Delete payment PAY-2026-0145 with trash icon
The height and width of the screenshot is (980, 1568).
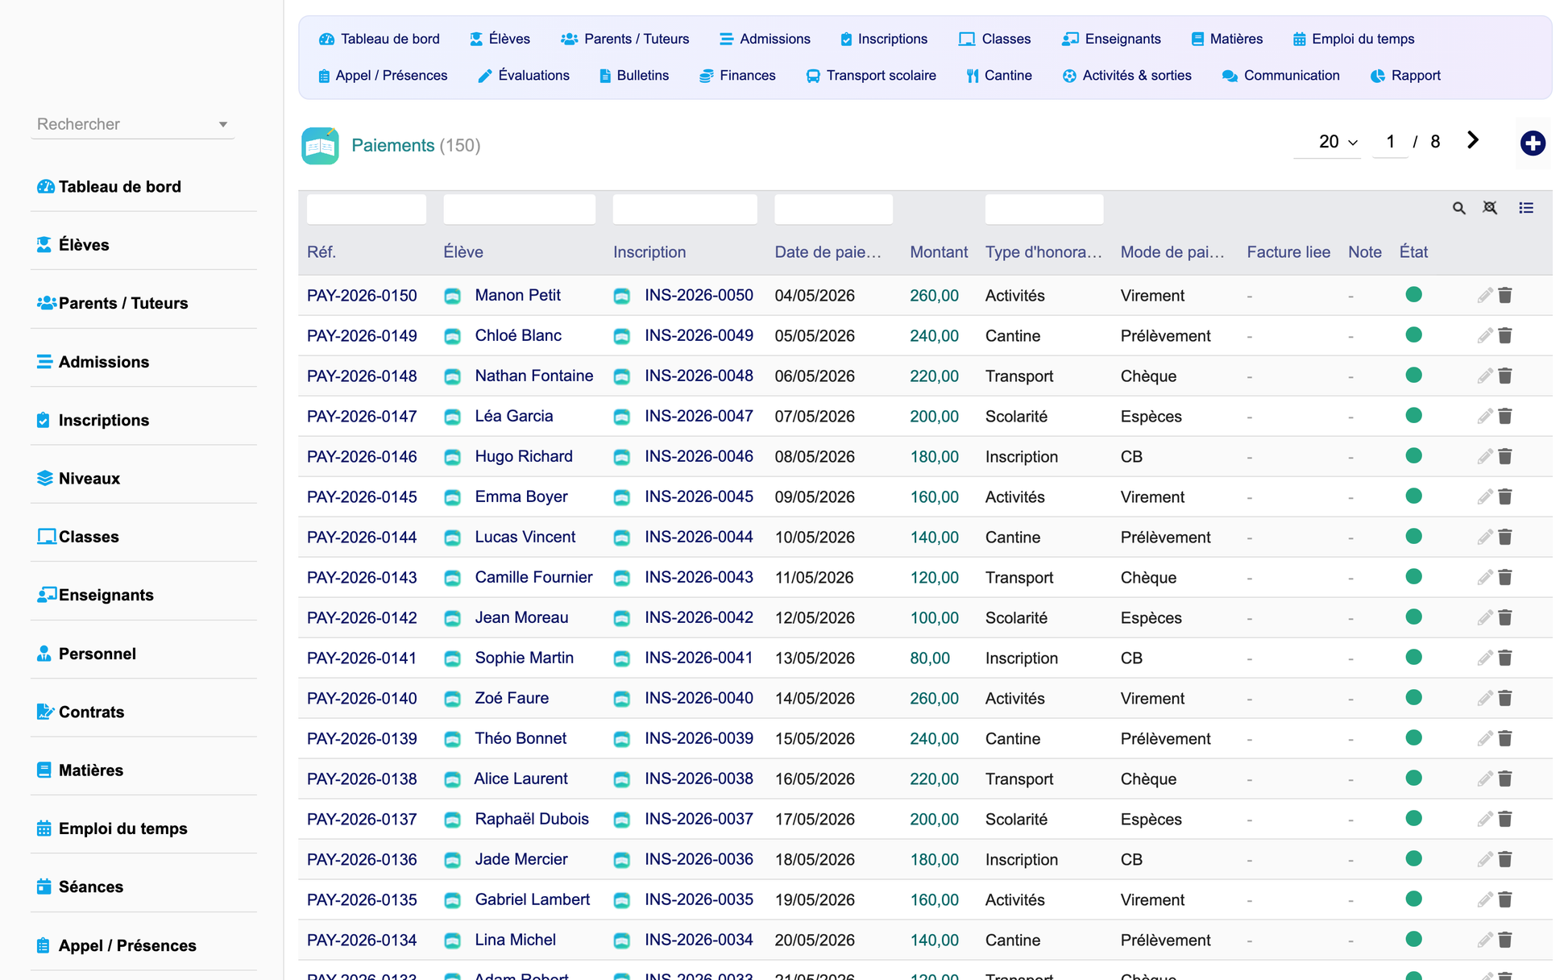pyautogui.click(x=1505, y=496)
